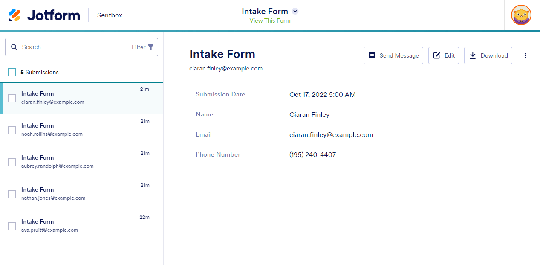This screenshot has width=540, height=265.
Task: Check the ava.pruitt submission checkbox
Action: 12,226
